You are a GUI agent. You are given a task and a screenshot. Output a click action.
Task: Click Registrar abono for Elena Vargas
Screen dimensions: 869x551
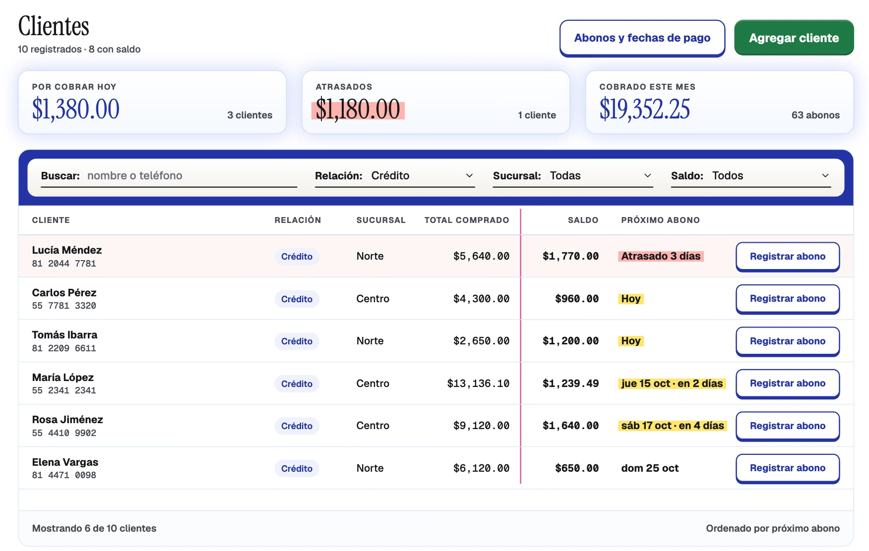788,468
